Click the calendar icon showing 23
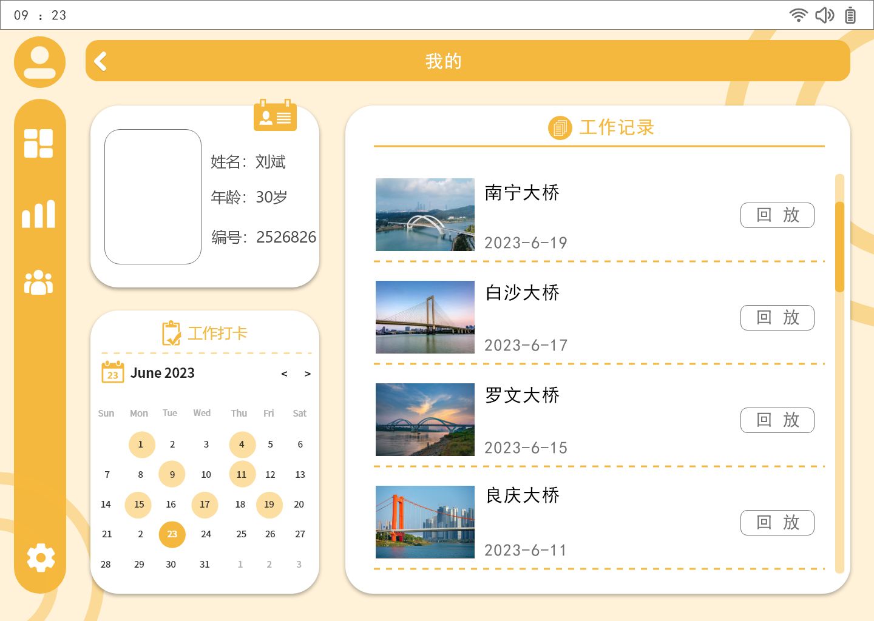This screenshot has height=621, width=874. click(113, 372)
